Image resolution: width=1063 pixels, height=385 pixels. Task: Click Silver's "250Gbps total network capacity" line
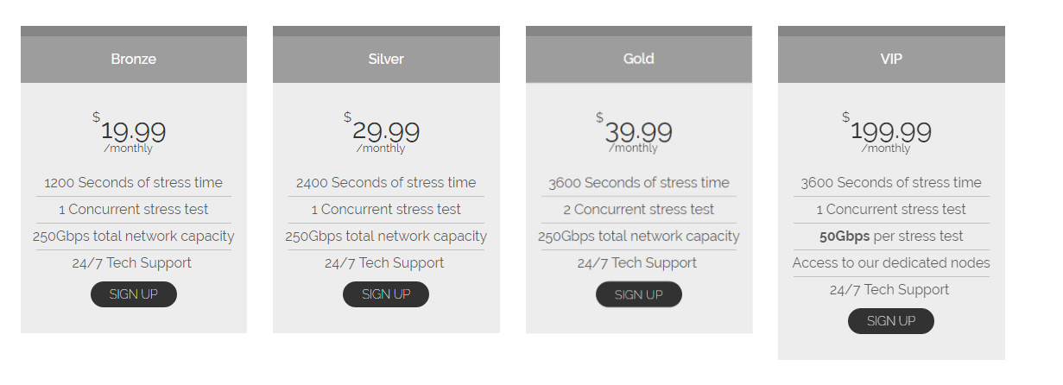(x=386, y=237)
